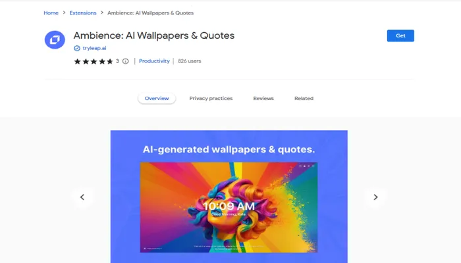
Task: Follow the Extensions breadcrumb link
Action: [83, 13]
